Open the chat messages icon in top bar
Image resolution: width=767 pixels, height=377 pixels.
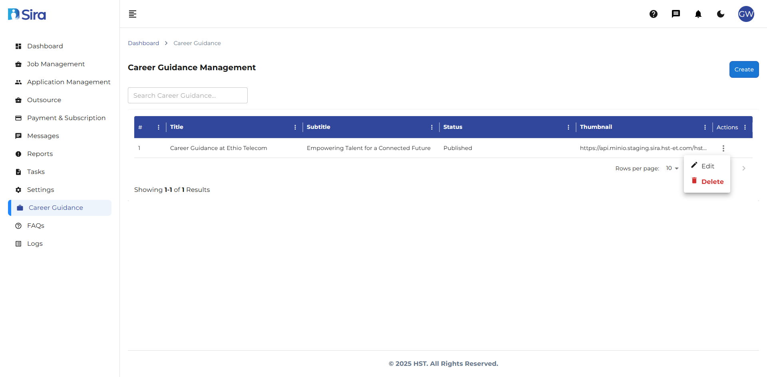tap(676, 14)
